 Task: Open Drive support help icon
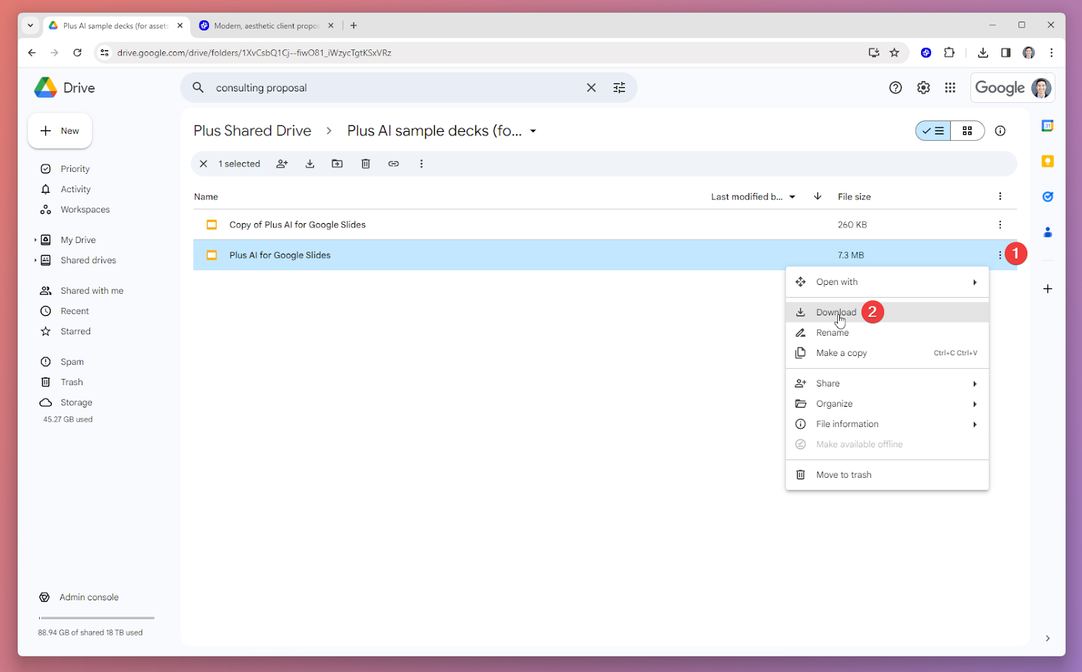[895, 87]
